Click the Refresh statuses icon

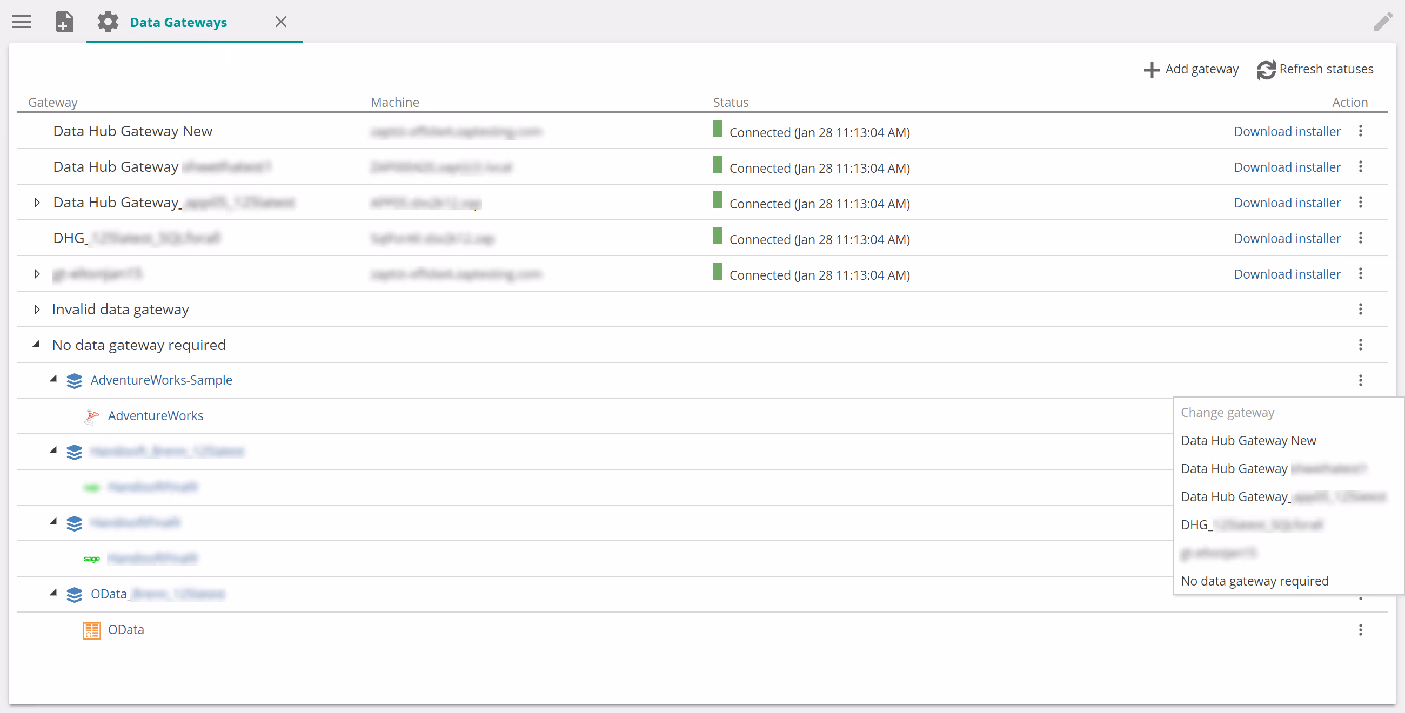point(1266,70)
